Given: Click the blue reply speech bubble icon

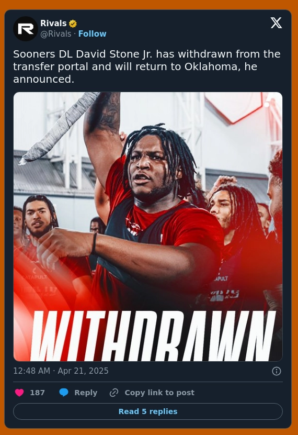Looking at the screenshot, I should coord(64,393).
